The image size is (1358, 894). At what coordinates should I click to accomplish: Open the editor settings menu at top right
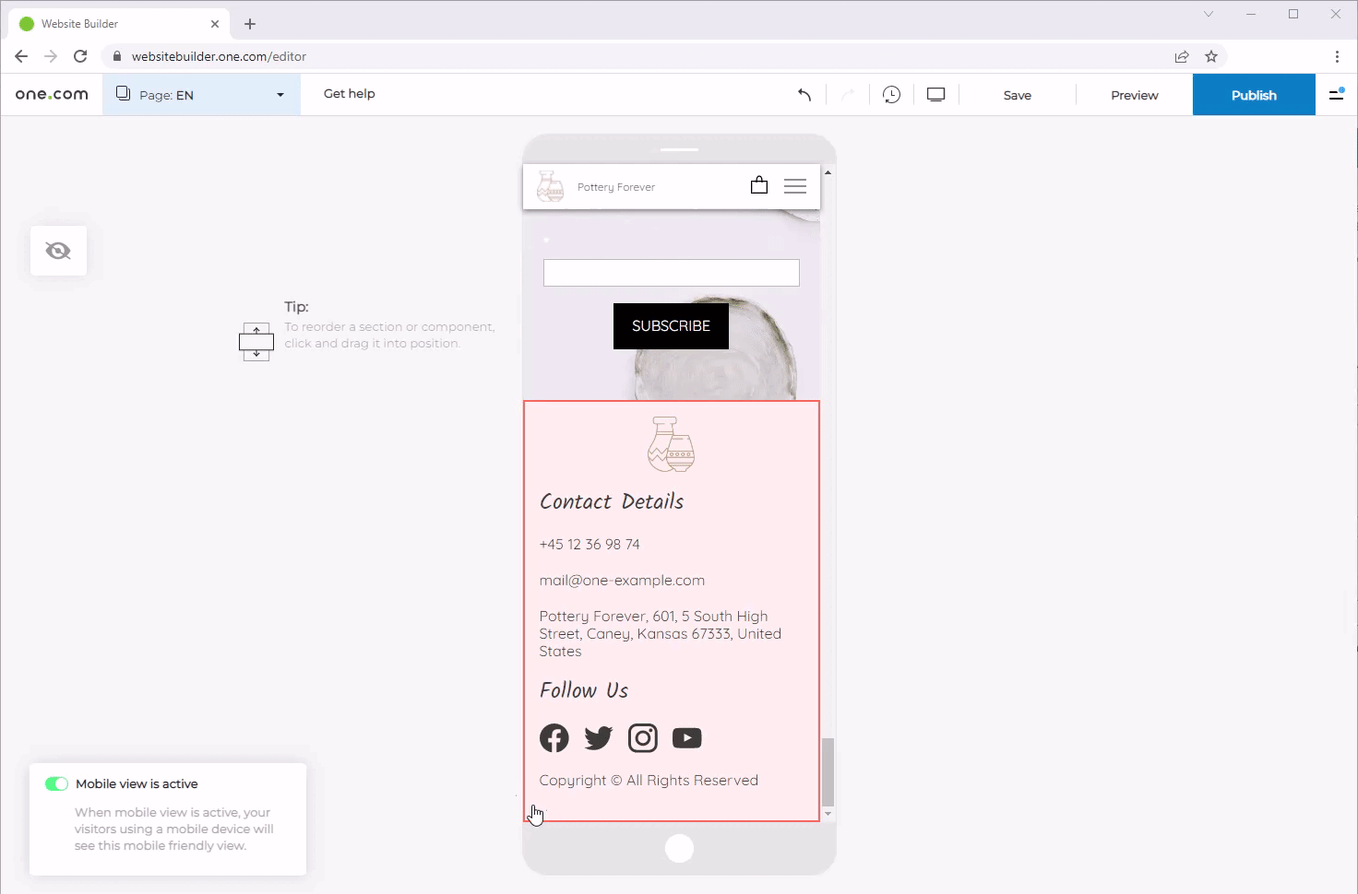(1336, 95)
